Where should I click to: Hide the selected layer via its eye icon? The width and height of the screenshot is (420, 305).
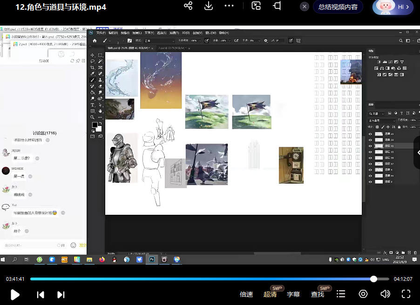coord(371,146)
